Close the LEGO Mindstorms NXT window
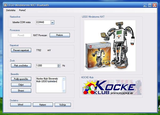 pyautogui.click(x=154, y=5)
